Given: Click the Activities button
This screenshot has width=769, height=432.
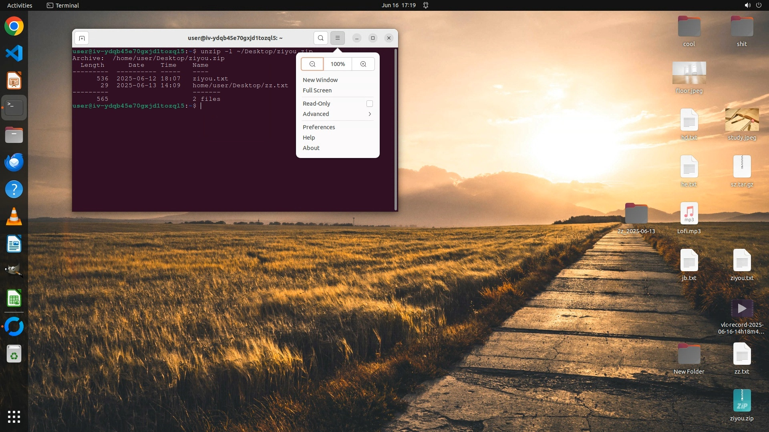Looking at the screenshot, I should 20,5.
